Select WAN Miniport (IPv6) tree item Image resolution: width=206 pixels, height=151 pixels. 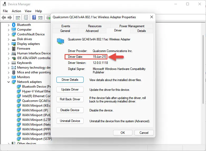pos(36,115)
